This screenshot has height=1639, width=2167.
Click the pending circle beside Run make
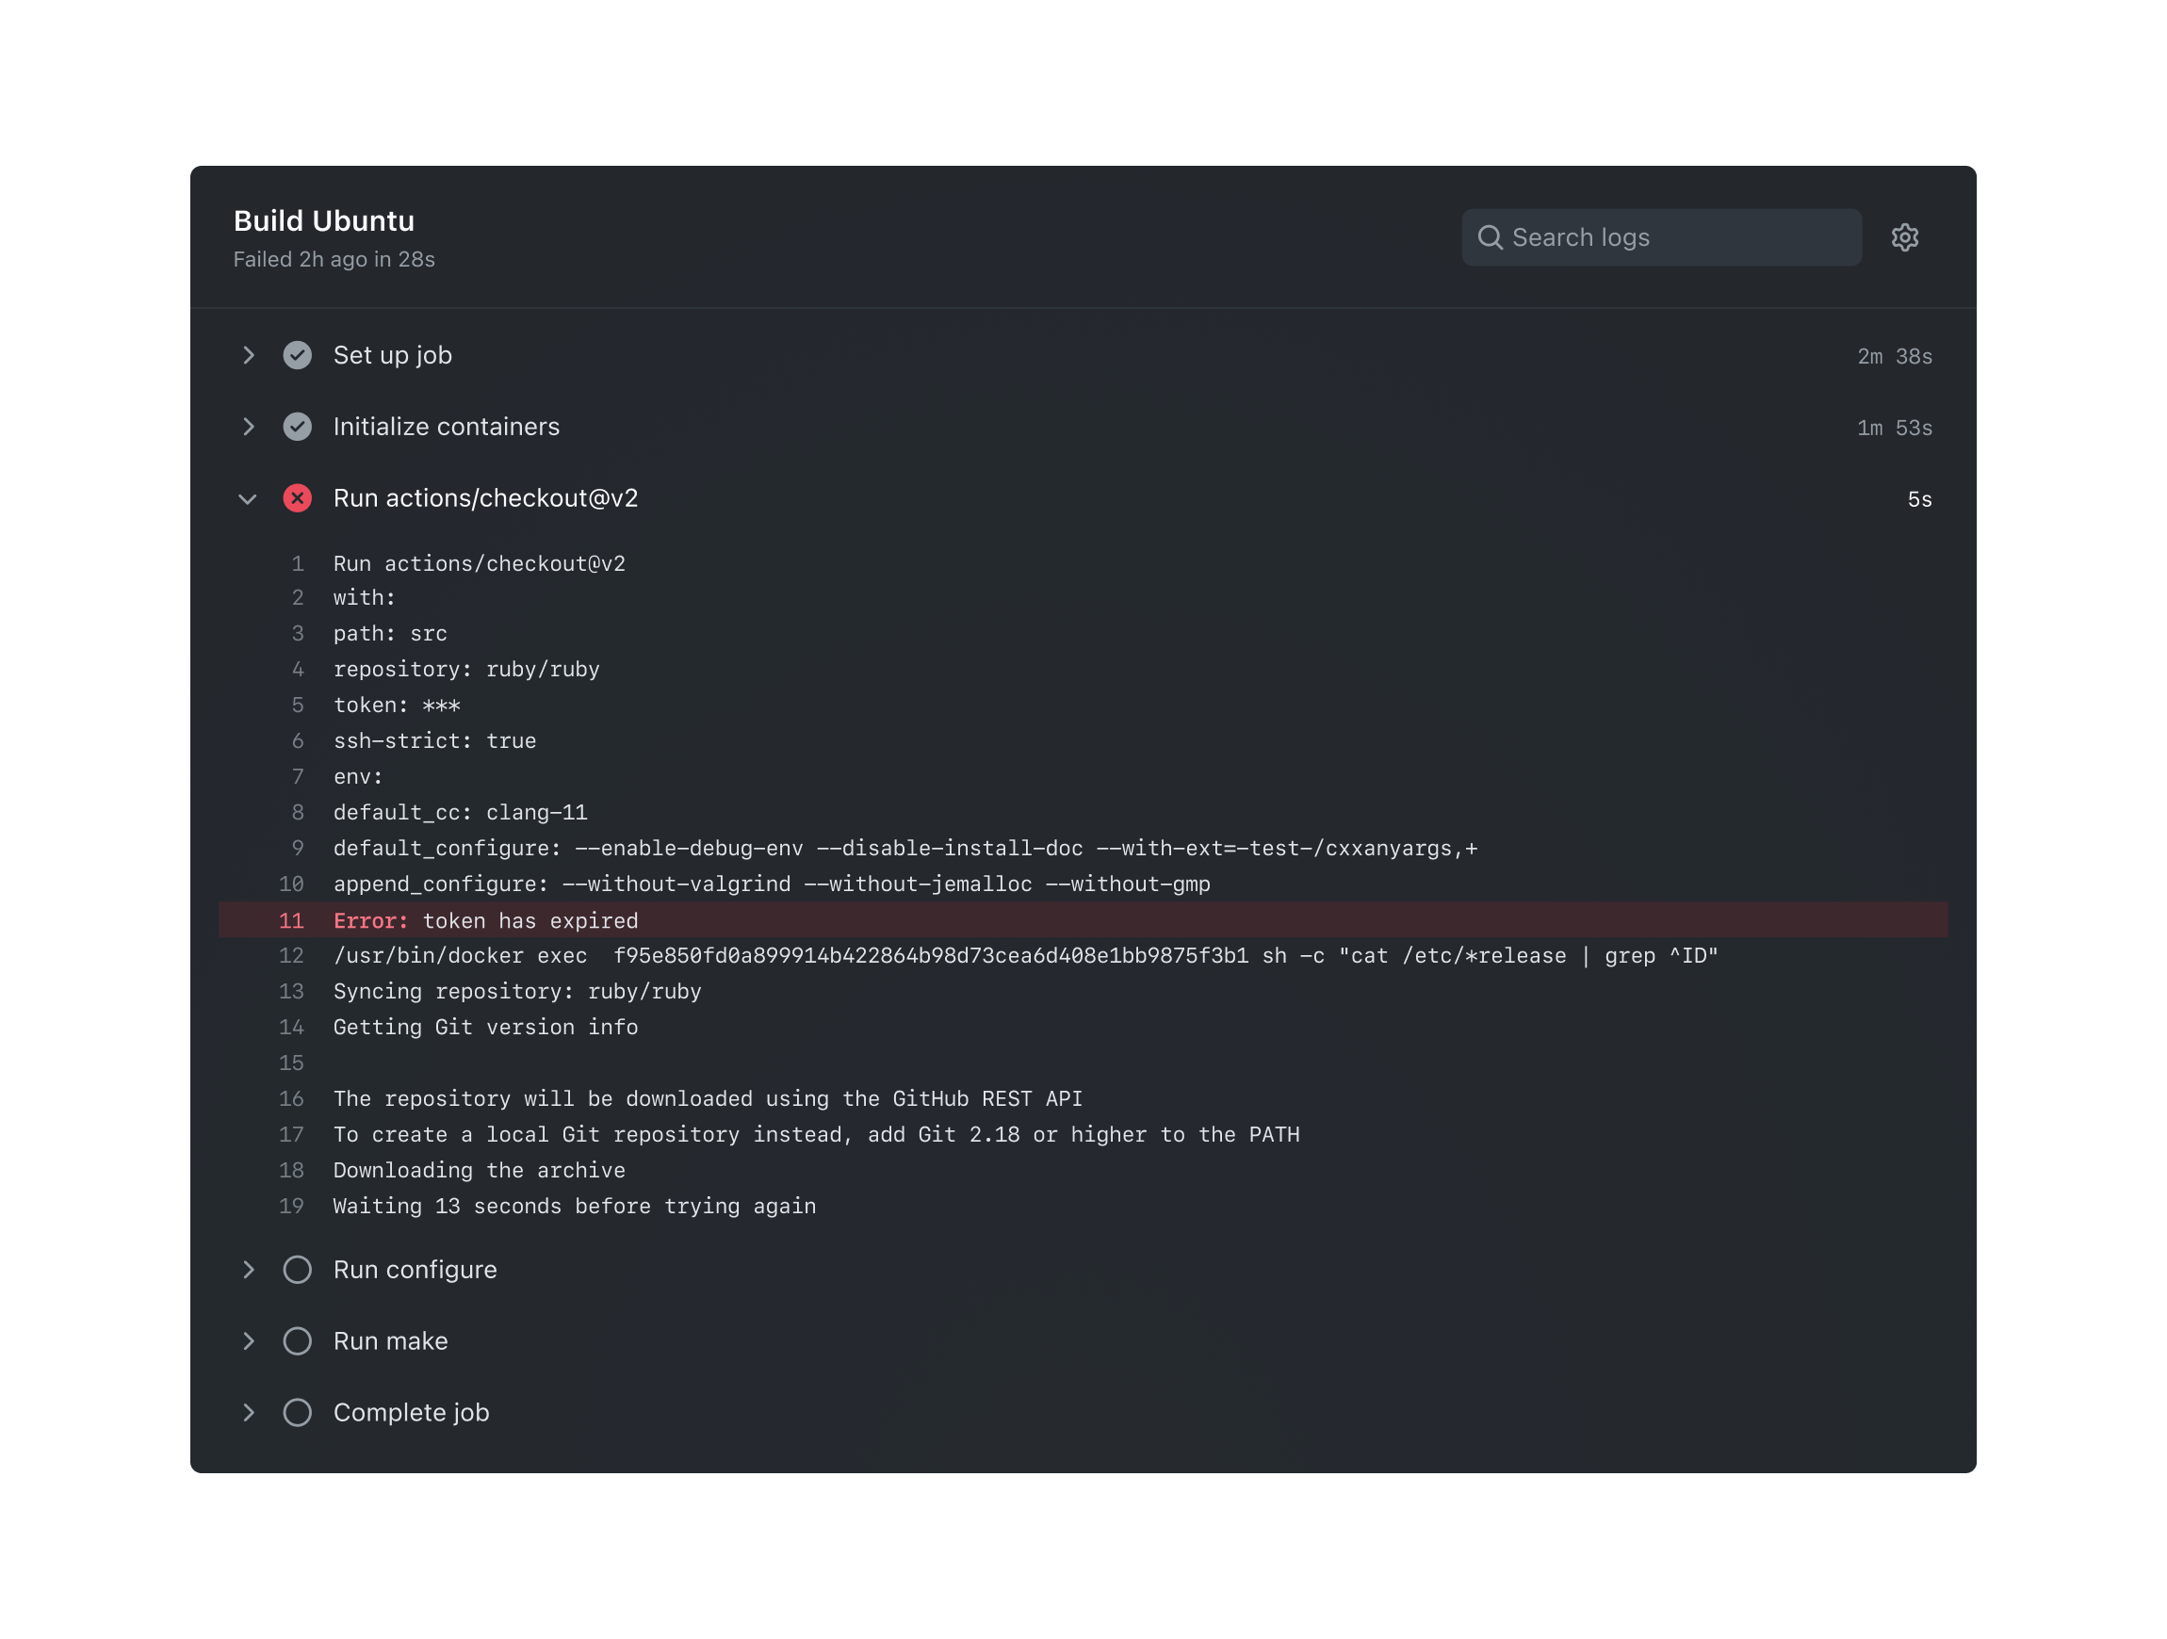(298, 1341)
